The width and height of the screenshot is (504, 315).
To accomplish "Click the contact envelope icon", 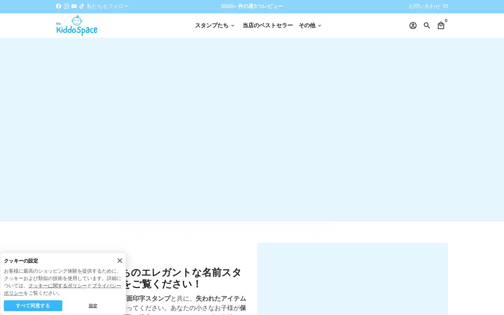I will tap(445, 6).
